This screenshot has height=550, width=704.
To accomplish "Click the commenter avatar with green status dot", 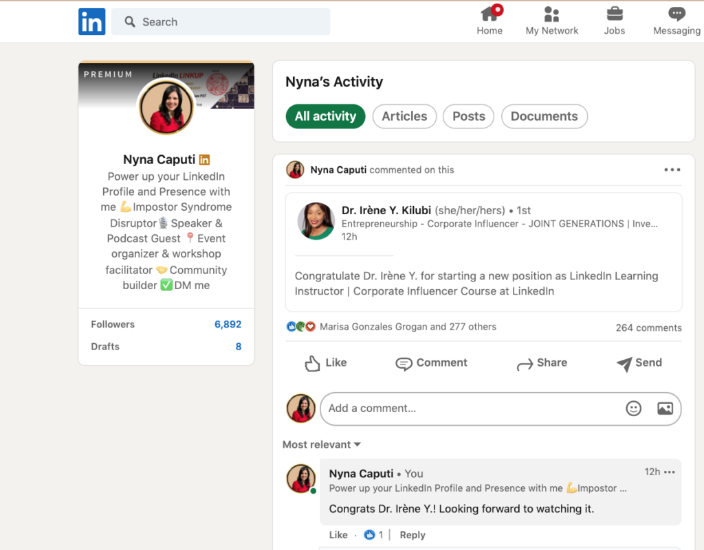I will coord(301,479).
